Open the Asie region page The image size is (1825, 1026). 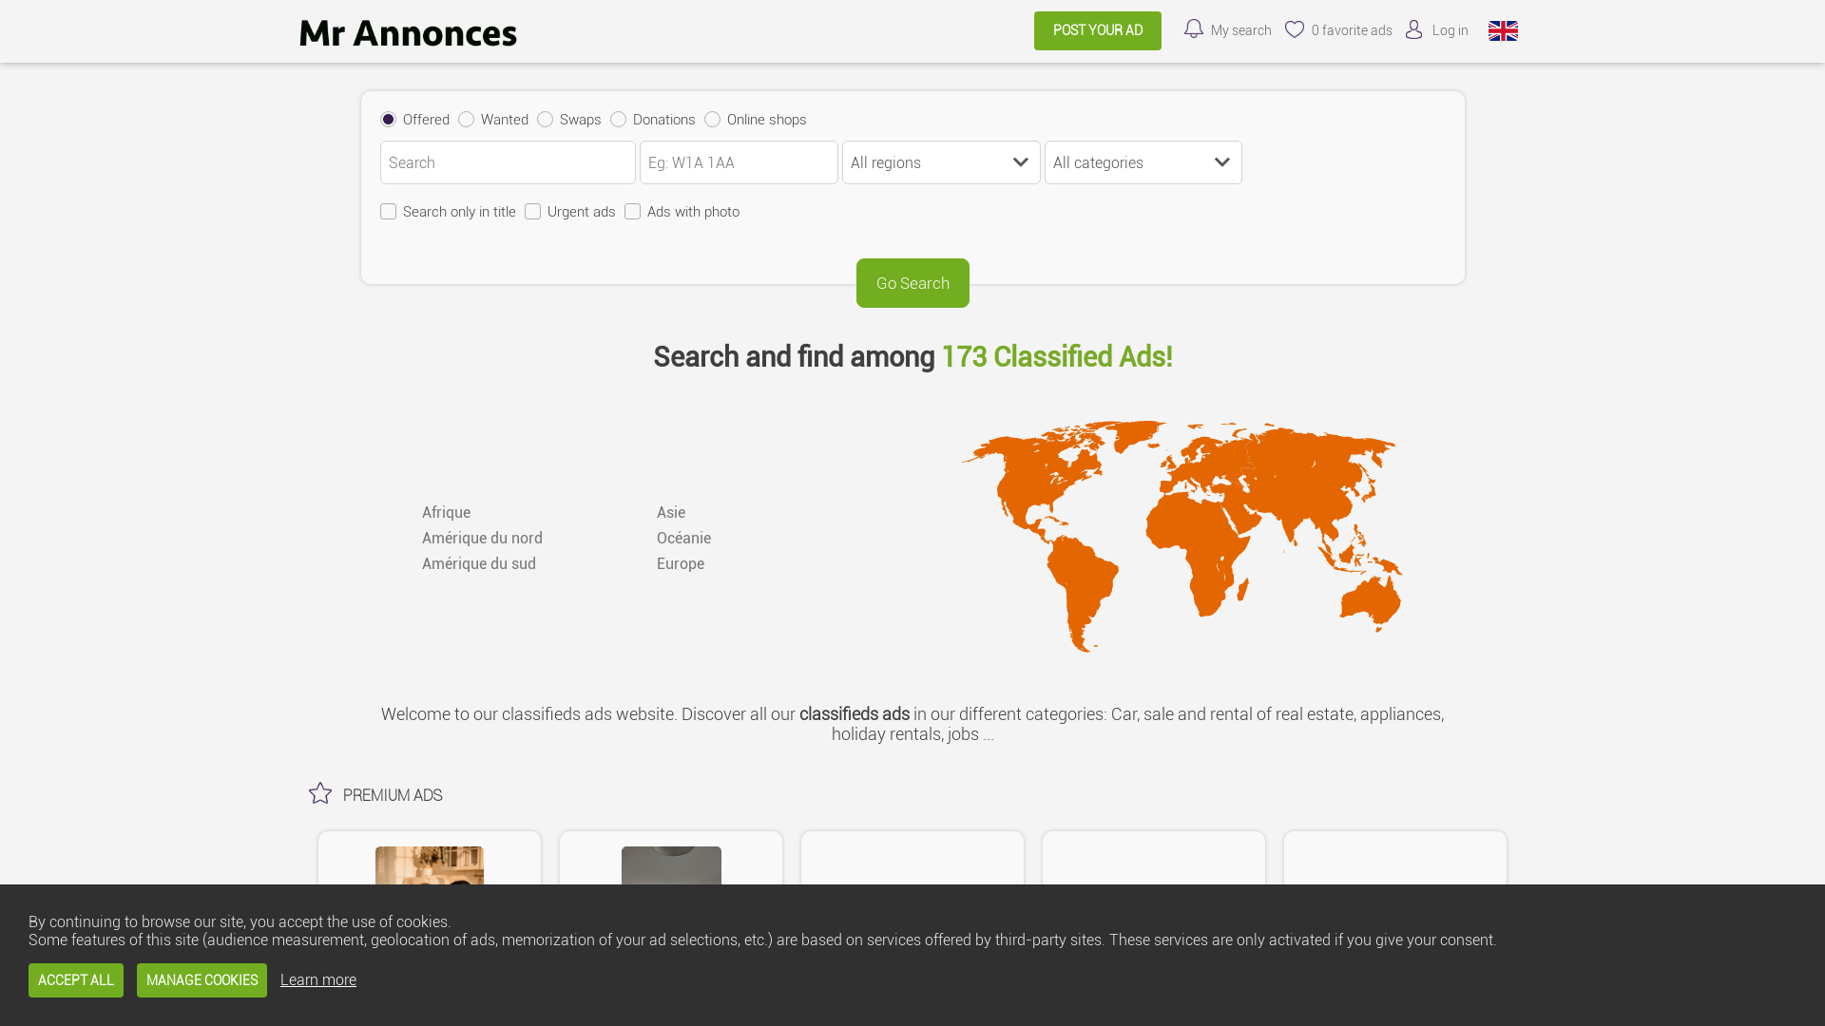671,512
